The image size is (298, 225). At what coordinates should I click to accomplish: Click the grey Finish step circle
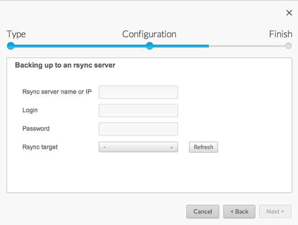tap(289, 46)
